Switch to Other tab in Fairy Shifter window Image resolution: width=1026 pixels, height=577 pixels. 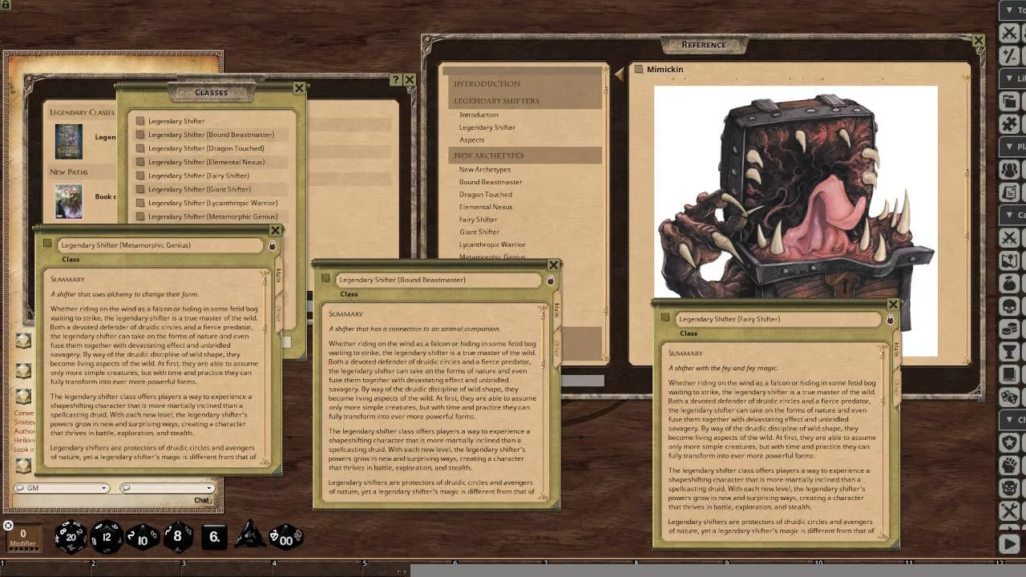click(x=896, y=385)
